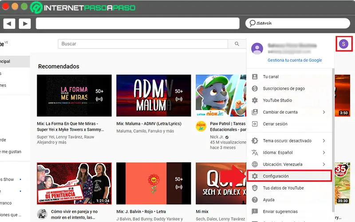Open the De Penitencia video thumbnail
Viewport: 355px width, 222px height.
pyautogui.click(x=74, y=183)
